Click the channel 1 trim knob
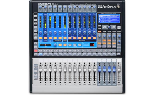155x95 pixels. click(40, 8)
